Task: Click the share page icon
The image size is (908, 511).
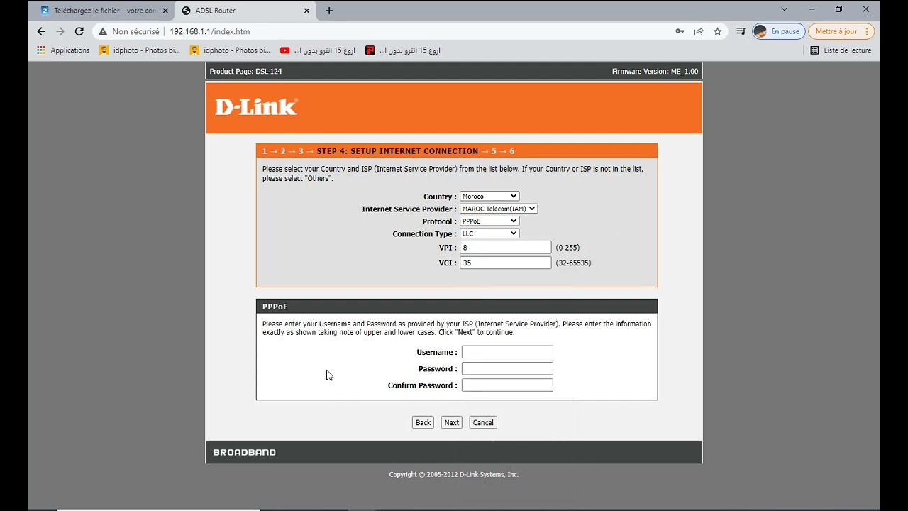Action: click(699, 31)
